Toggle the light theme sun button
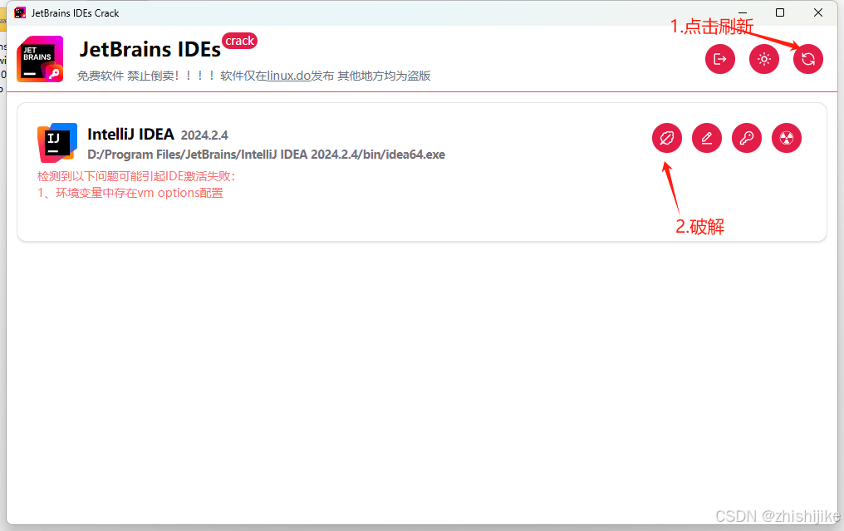The image size is (844, 531). pyautogui.click(x=763, y=59)
